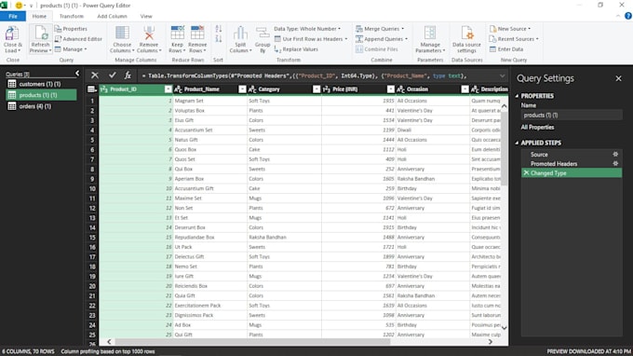Click the Remove Columns icon
This screenshot has height=356, width=633.
coord(149,34)
